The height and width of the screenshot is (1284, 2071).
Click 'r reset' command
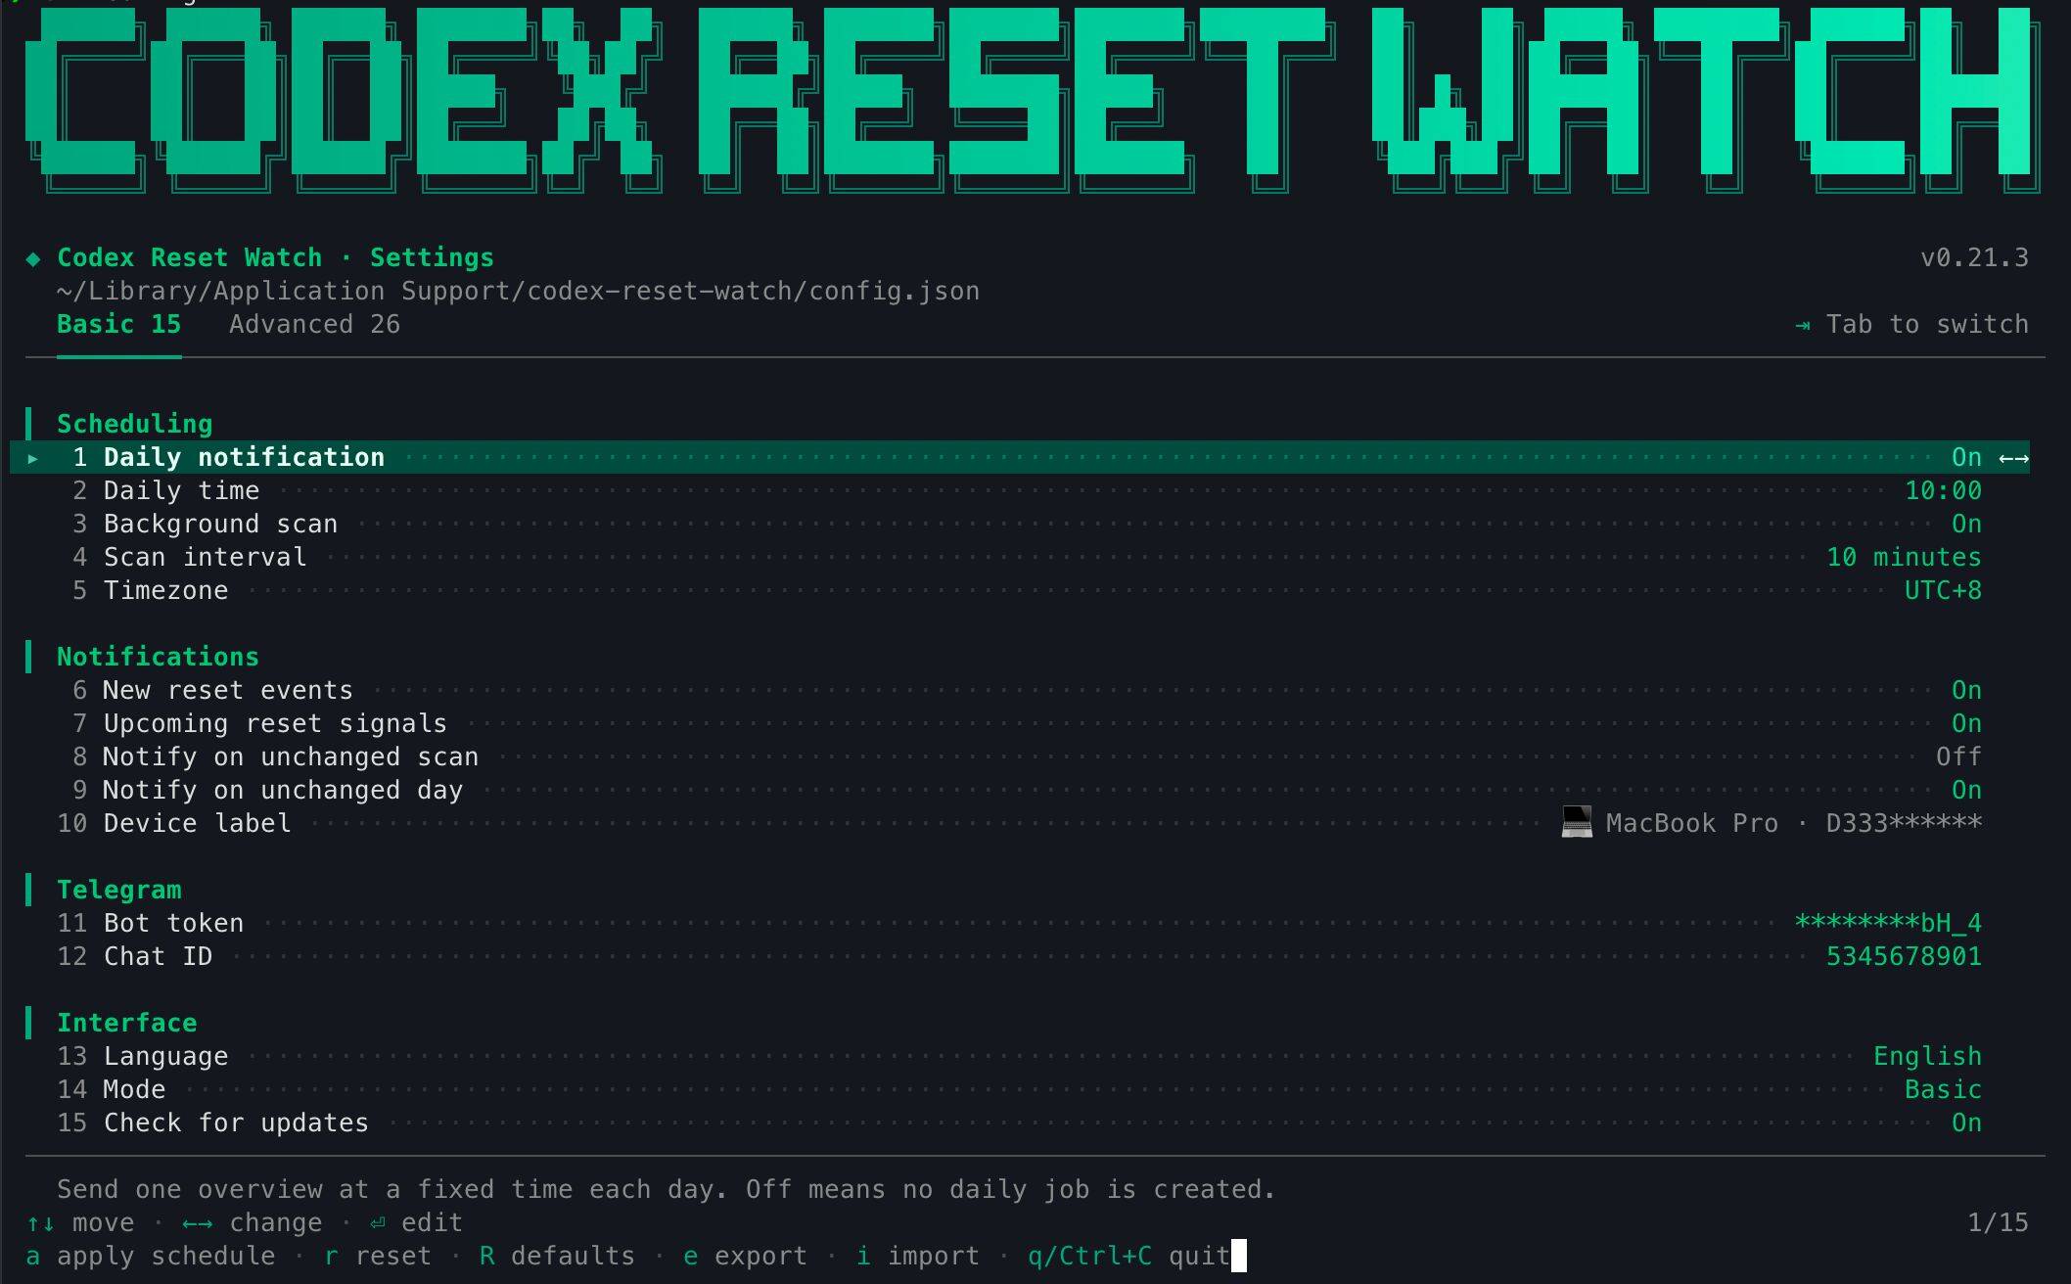click(x=378, y=1257)
